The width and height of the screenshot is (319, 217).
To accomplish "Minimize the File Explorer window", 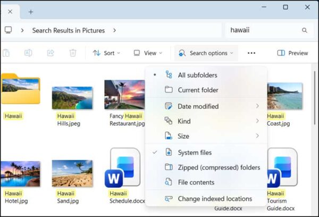I will 264,7.
